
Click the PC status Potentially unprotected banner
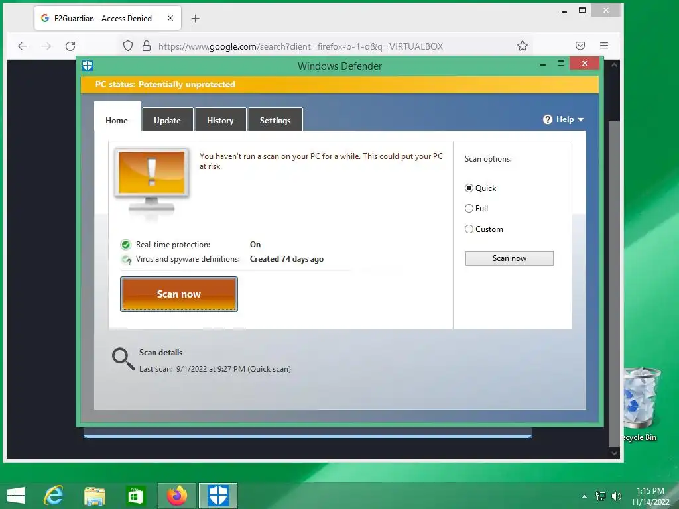[339, 84]
